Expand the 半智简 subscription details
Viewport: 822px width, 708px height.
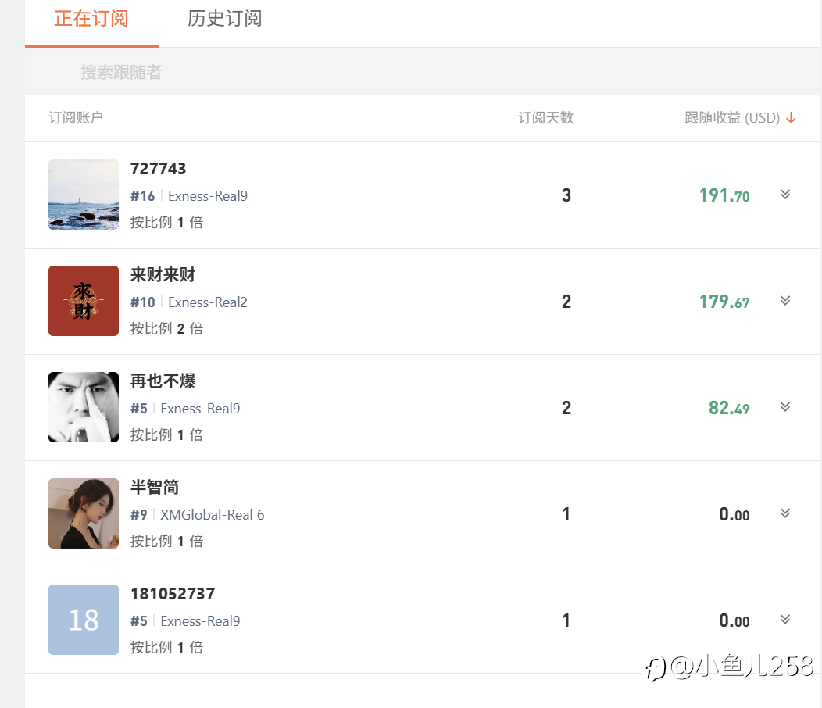(785, 513)
